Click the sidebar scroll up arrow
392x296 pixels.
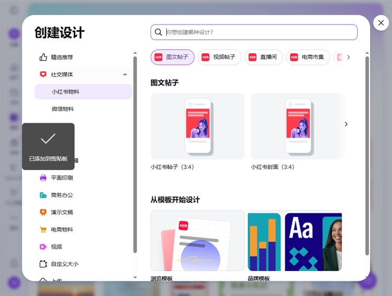pos(135,53)
